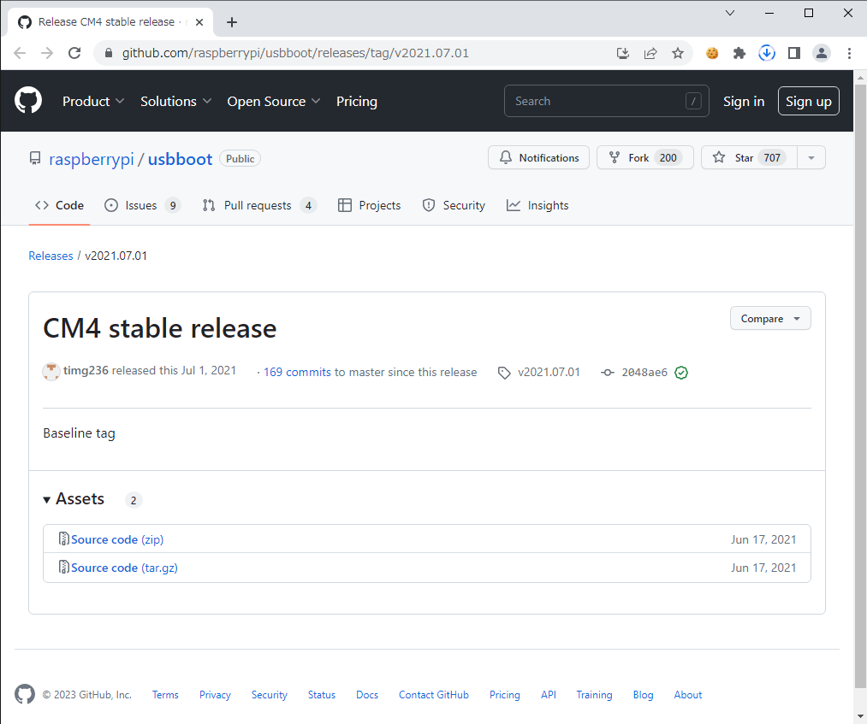Viewport: 867px width, 724px height.
Task: Click the timg236 avatar image
Action: (x=50, y=372)
